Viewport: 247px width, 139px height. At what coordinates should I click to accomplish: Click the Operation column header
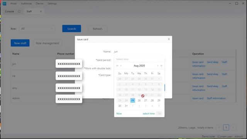(x=198, y=54)
